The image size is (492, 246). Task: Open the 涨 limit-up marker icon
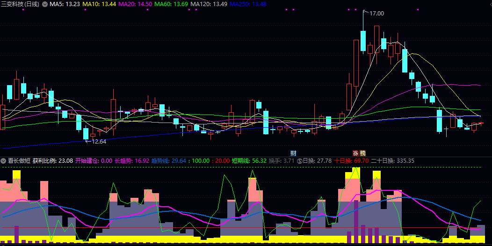[356, 153]
